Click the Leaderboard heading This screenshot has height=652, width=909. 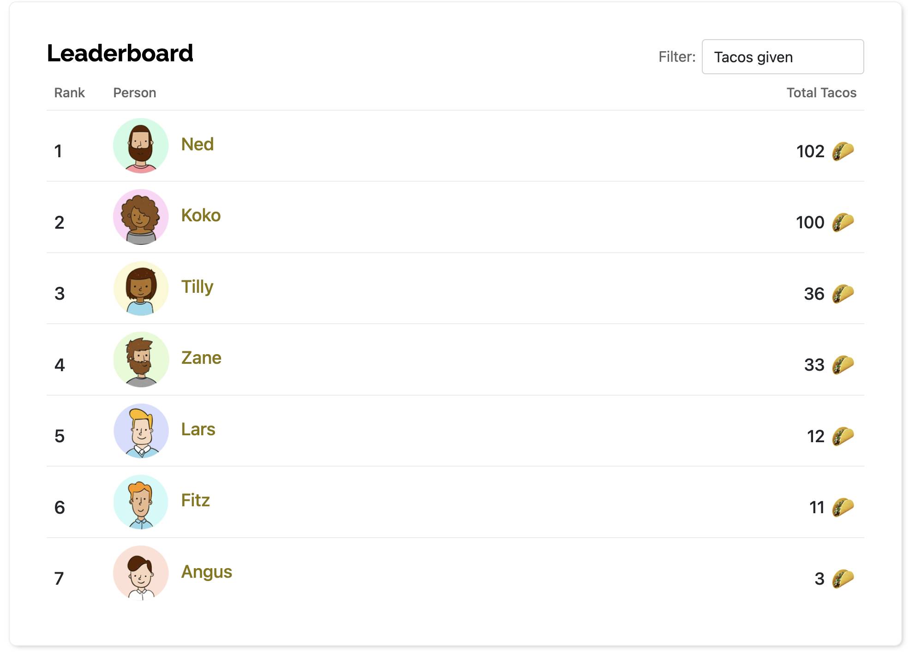tap(120, 53)
